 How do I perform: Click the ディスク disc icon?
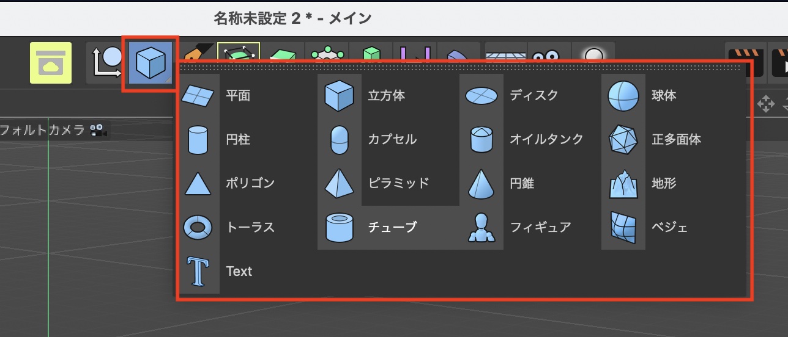click(481, 96)
